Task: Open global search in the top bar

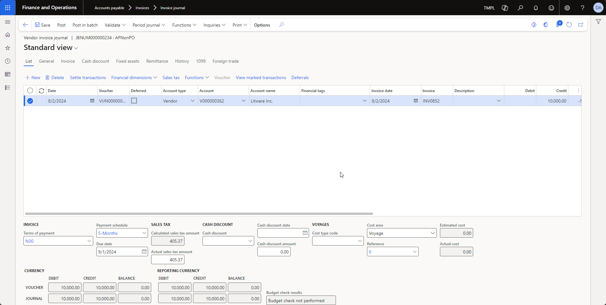Action: pyautogui.click(x=520, y=8)
